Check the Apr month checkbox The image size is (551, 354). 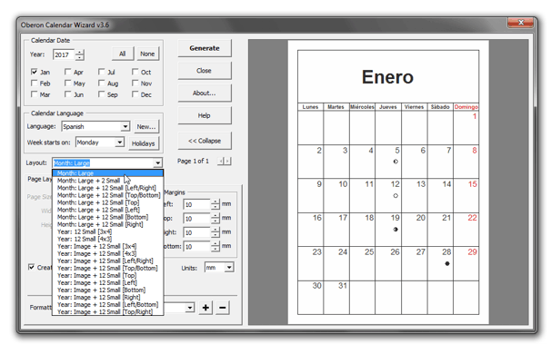pos(68,72)
